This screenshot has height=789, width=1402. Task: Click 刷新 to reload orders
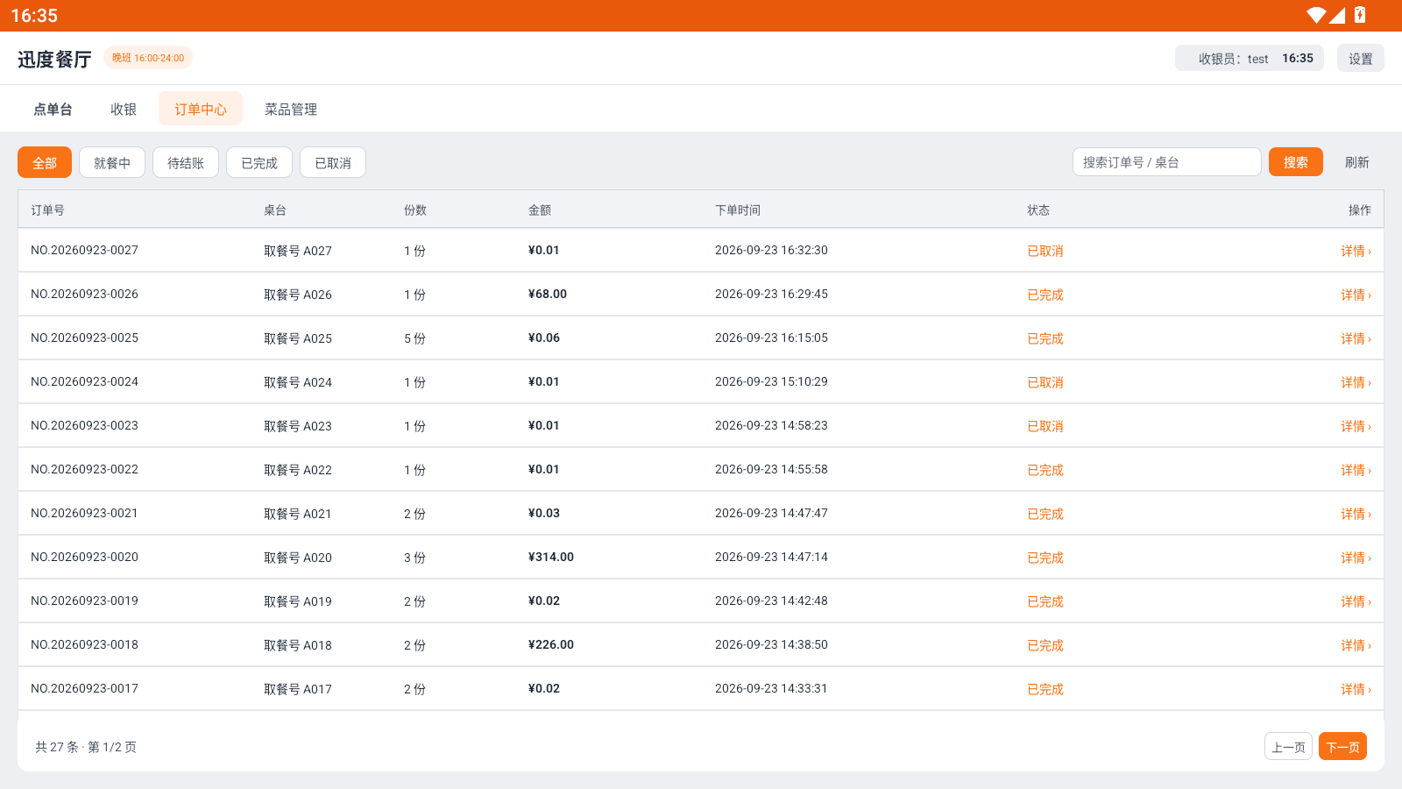tap(1357, 162)
